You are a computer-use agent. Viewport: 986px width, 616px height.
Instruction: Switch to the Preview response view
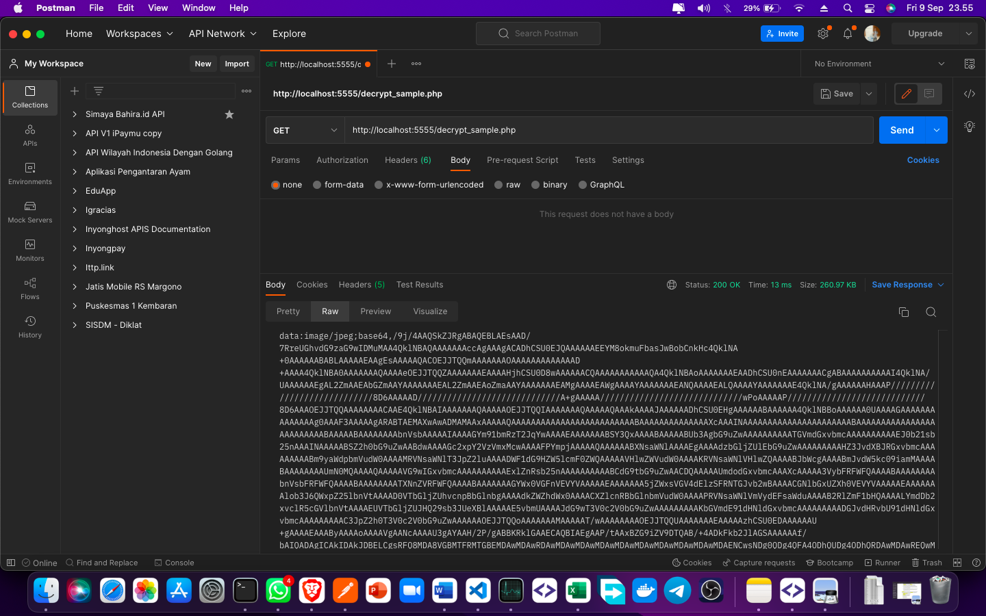click(376, 311)
